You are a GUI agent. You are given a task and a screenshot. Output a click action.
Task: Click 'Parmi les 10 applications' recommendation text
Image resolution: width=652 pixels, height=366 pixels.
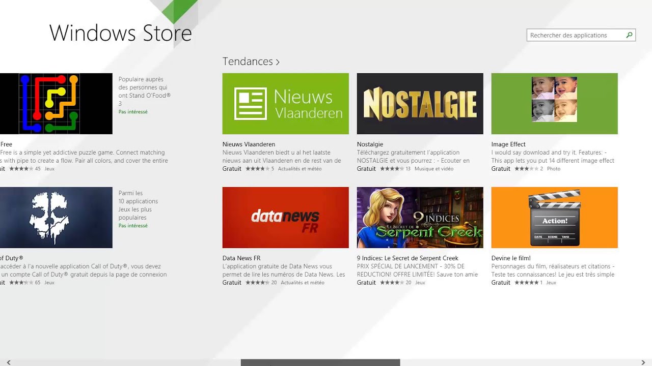(x=139, y=205)
